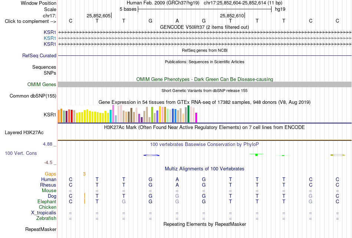Click the 'A' base in the complement row
Viewport: 352px width, 238px height.
pos(177,21)
